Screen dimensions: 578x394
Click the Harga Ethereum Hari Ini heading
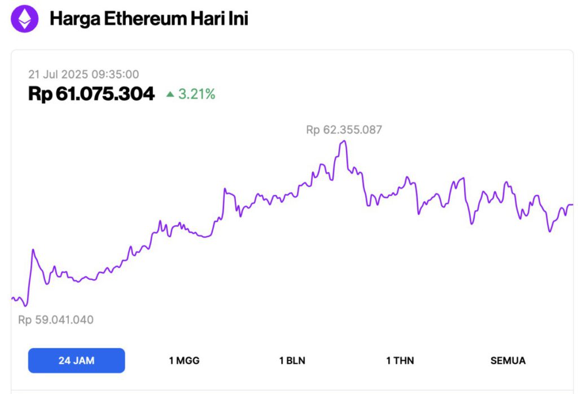pyautogui.click(x=150, y=19)
